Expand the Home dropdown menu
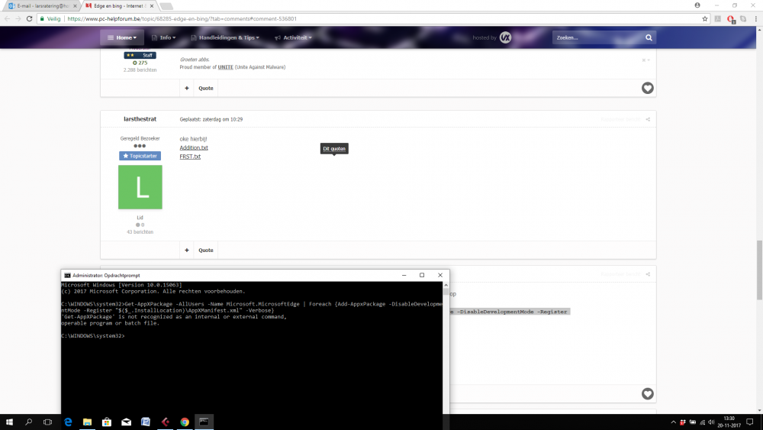This screenshot has height=430, width=763. point(122,37)
